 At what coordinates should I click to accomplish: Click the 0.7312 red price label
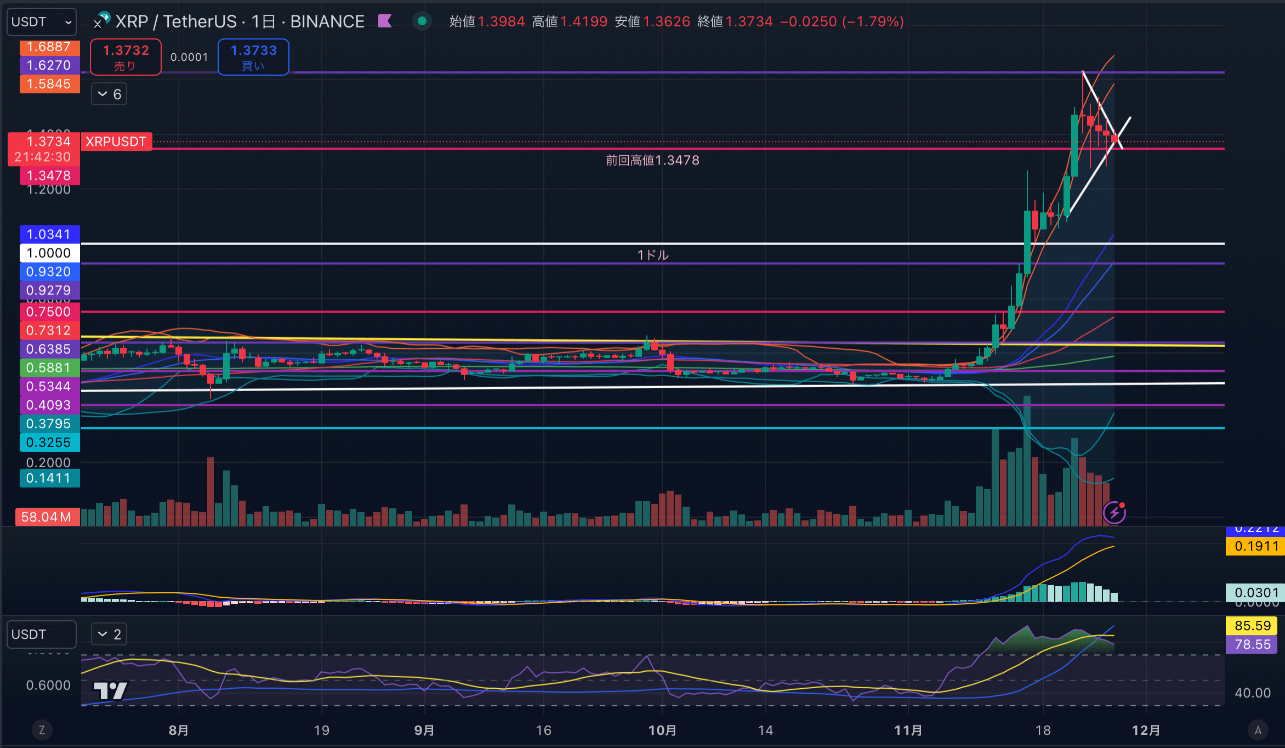(50, 330)
